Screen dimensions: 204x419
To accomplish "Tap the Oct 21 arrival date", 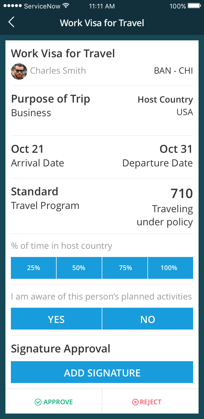I will click(27, 149).
